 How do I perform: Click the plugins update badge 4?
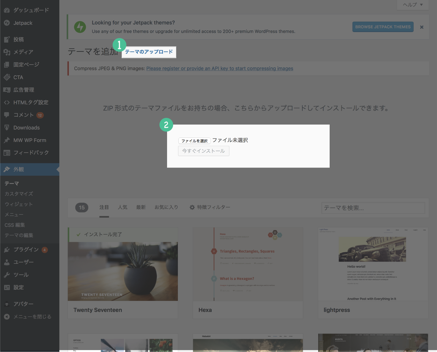(45, 250)
